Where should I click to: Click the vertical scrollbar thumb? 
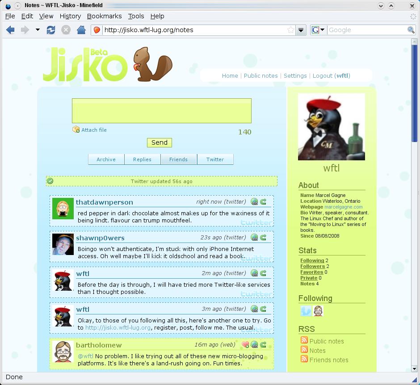pyautogui.click(x=414, y=93)
